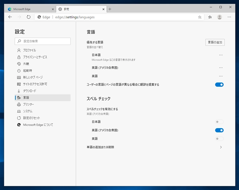The width and height of the screenshot is (239, 190).
Task: Open Microsoft Edge について page
Action: click(x=43, y=125)
